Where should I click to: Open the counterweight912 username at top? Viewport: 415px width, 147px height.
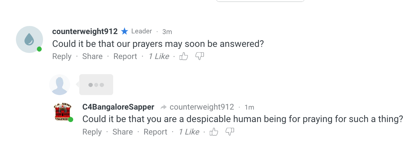85,31
